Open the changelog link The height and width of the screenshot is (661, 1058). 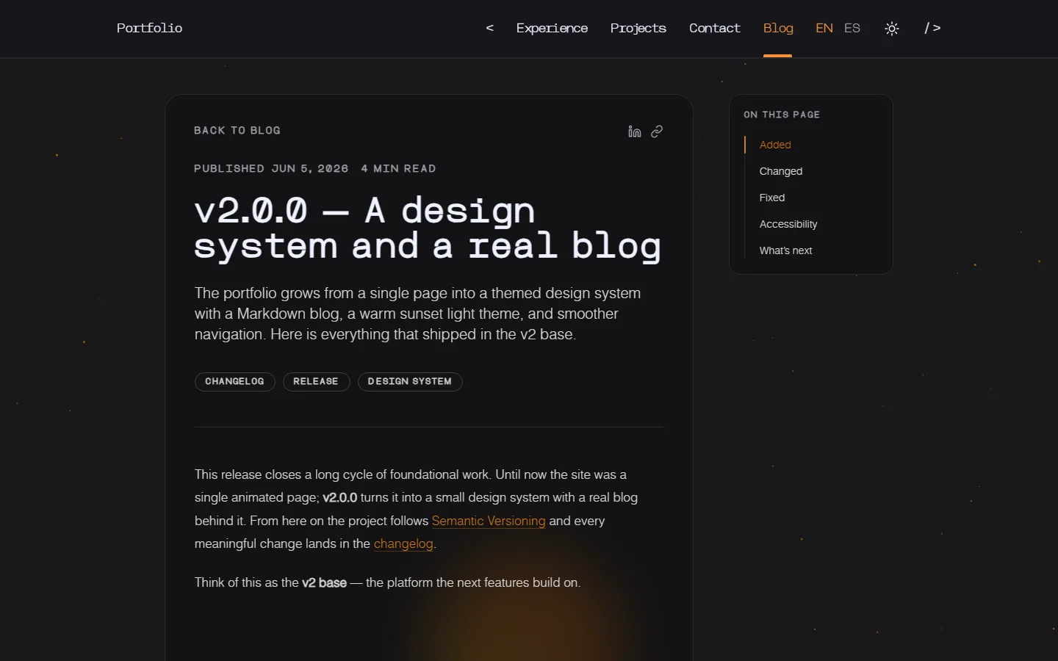(403, 543)
